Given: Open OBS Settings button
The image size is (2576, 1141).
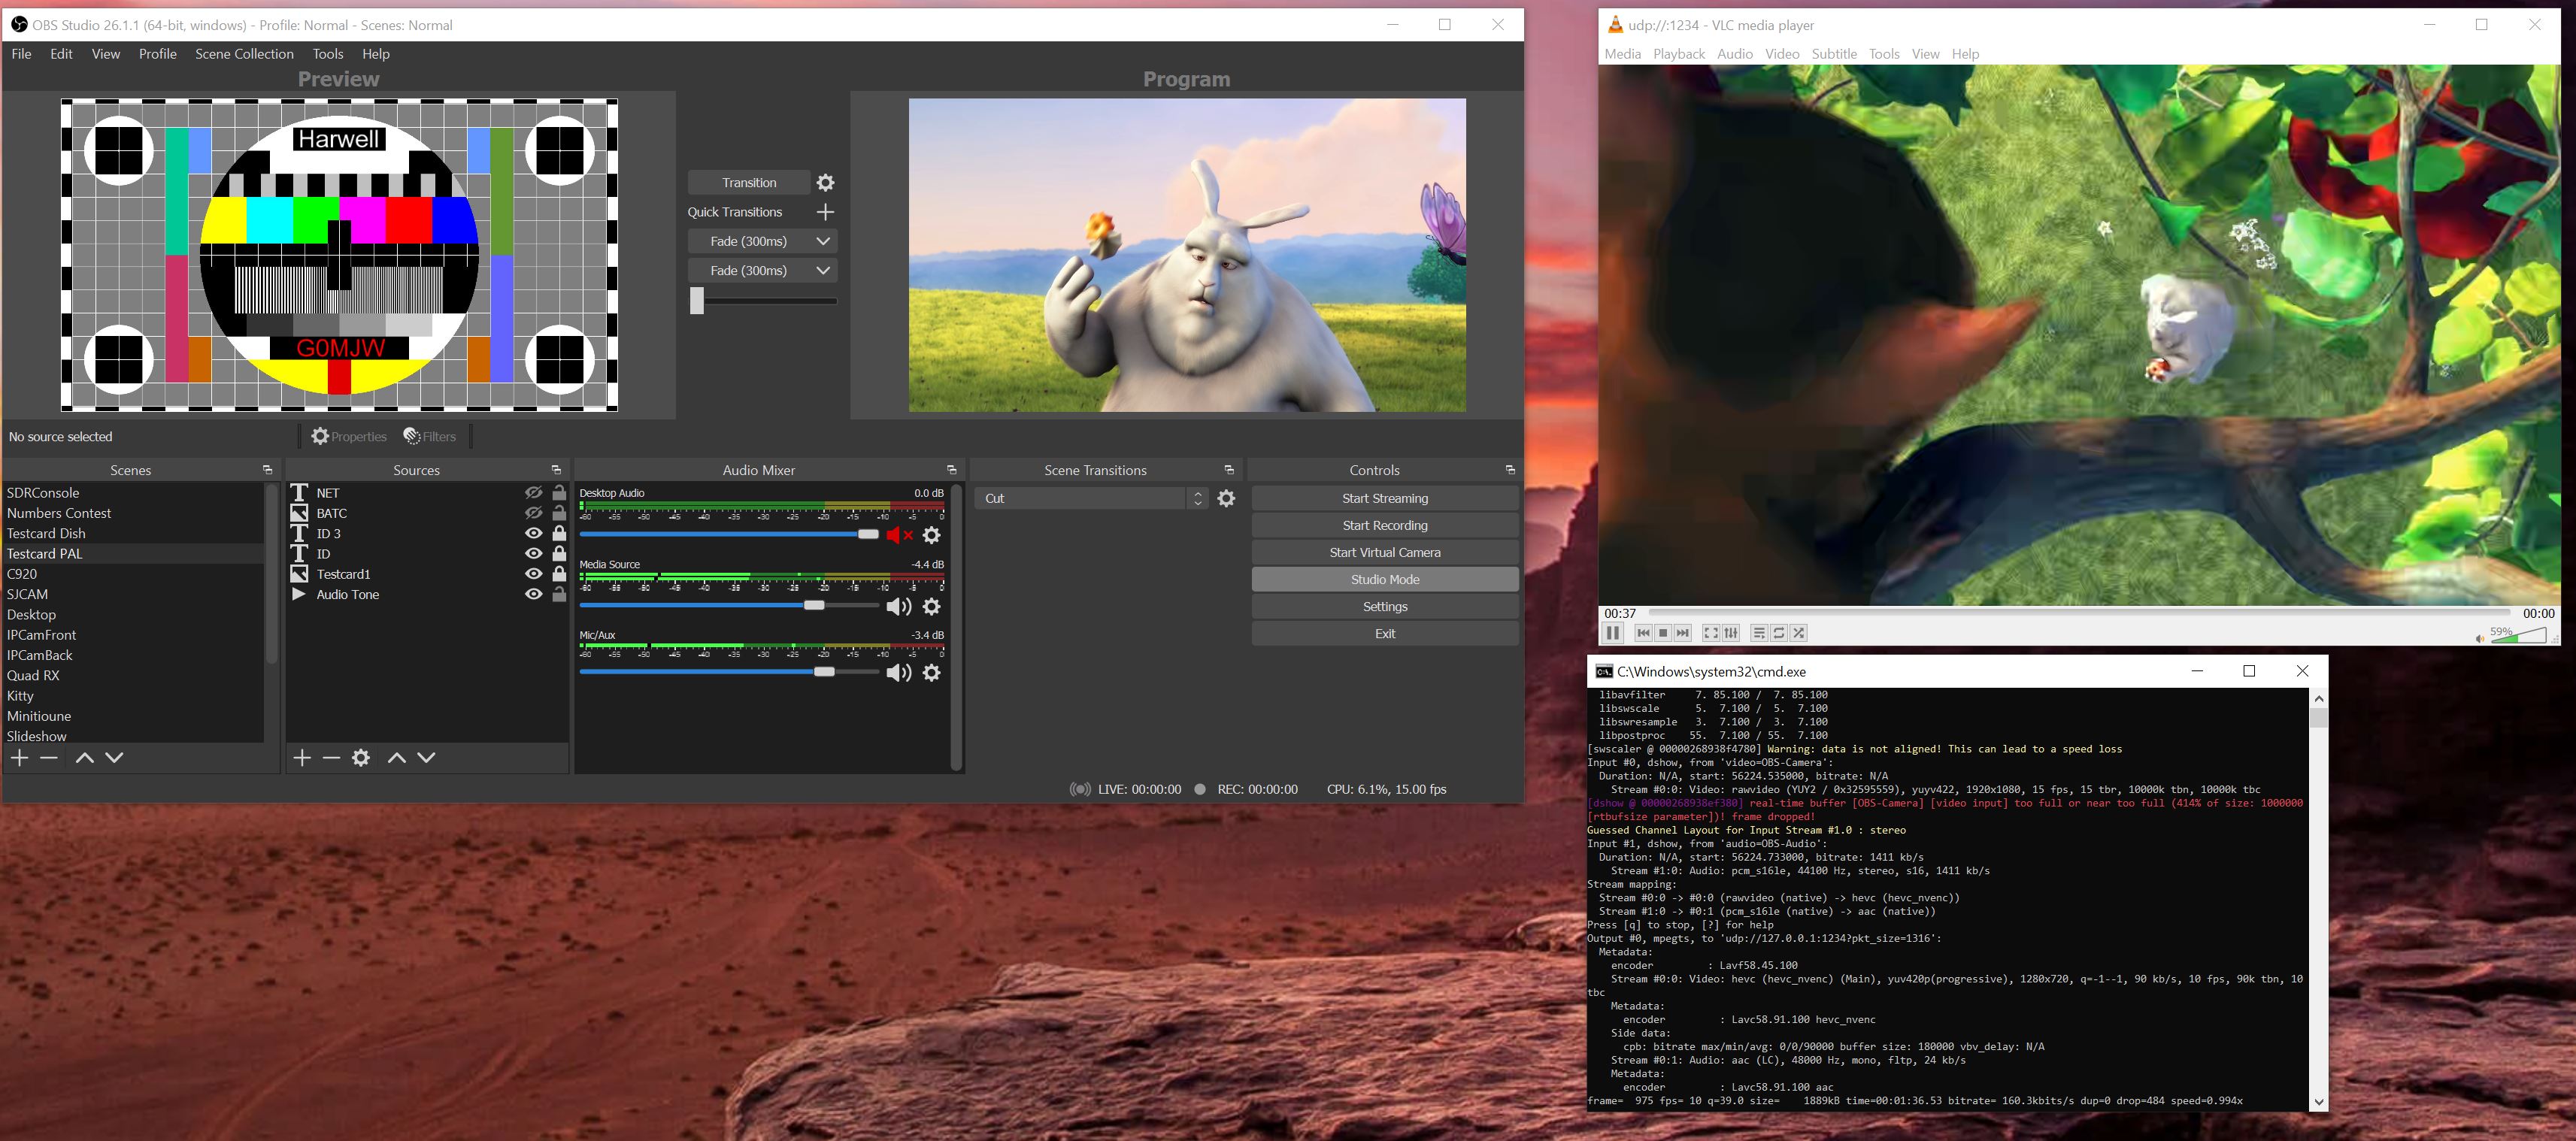Looking at the screenshot, I should click(1385, 606).
